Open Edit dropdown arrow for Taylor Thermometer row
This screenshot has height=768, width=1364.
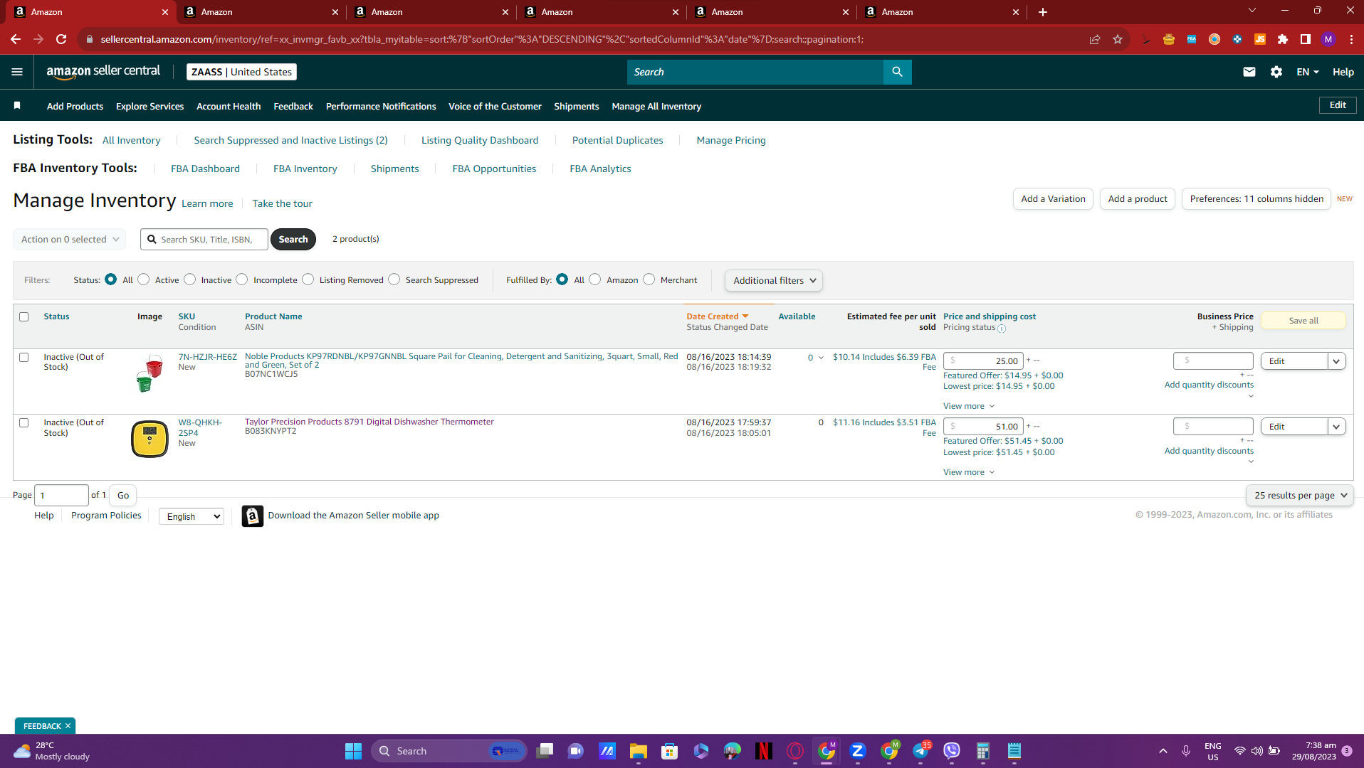(x=1337, y=427)
